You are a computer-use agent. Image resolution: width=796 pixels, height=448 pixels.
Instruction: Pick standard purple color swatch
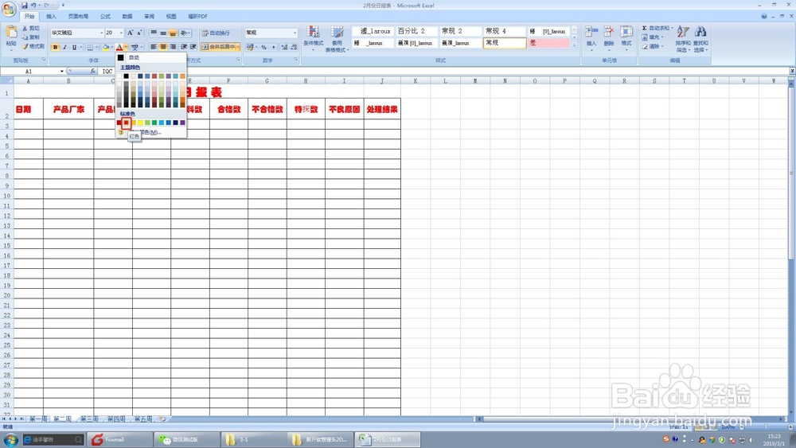182,123
